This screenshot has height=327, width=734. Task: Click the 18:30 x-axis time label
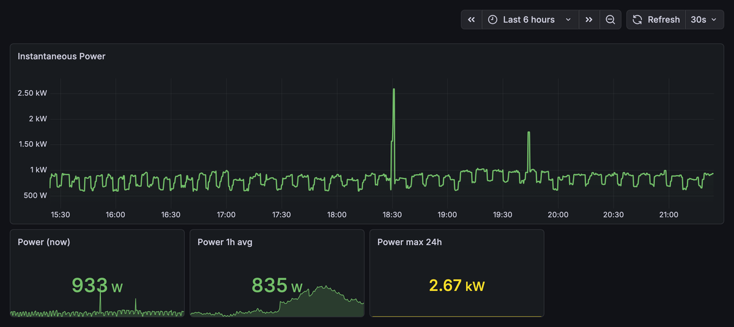coord(392,215)
